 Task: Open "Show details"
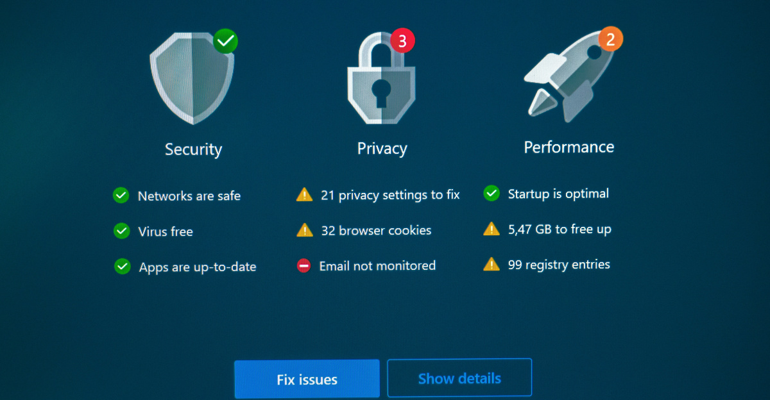pos(459,378)
